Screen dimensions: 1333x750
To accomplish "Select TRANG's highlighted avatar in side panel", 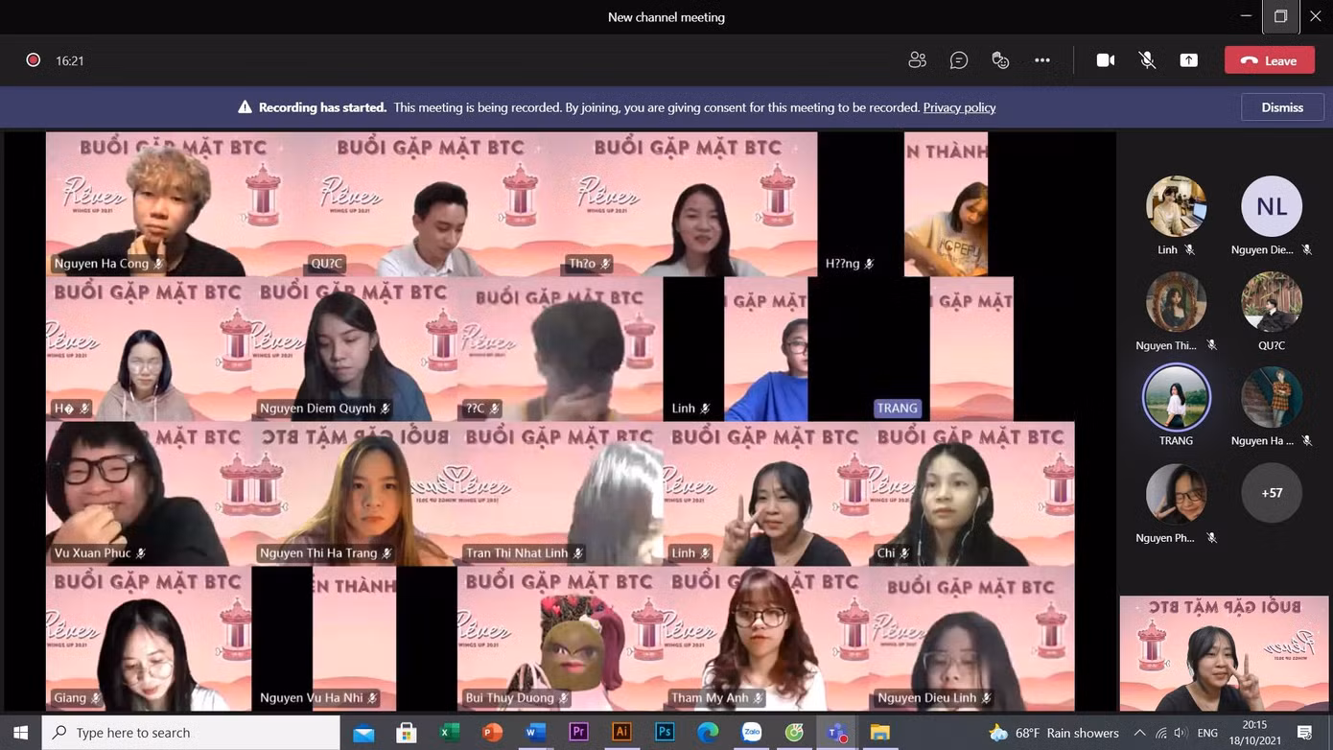I will point(1176,397).
